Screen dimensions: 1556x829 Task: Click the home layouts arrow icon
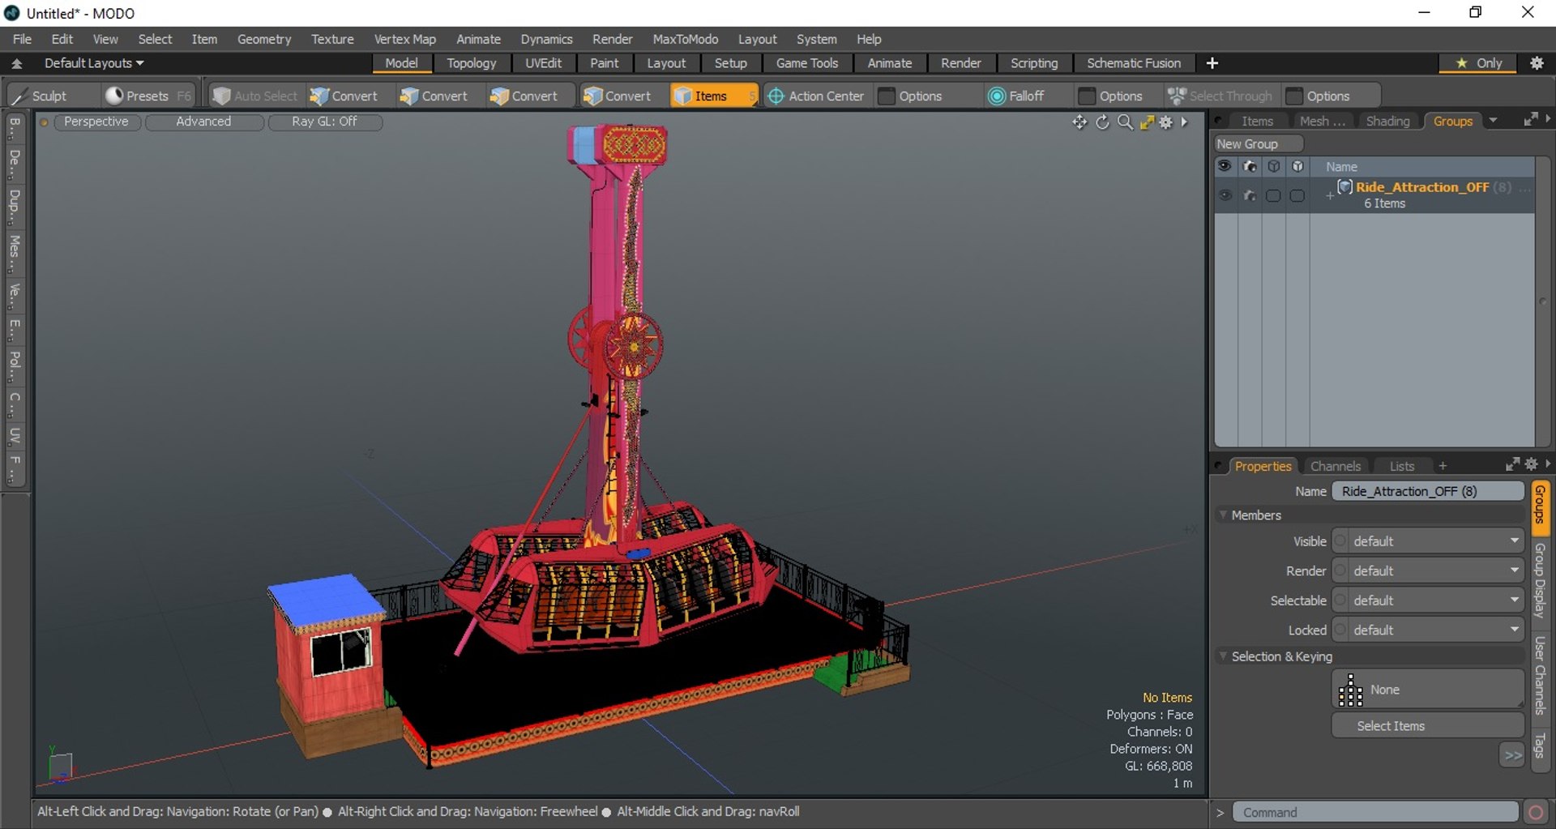[17, 63]
